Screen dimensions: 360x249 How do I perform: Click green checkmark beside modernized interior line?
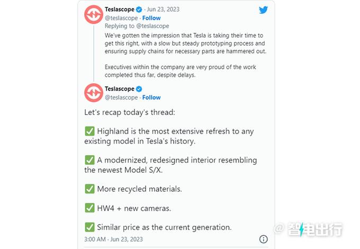pyautogui.click(x=89, y=160)
